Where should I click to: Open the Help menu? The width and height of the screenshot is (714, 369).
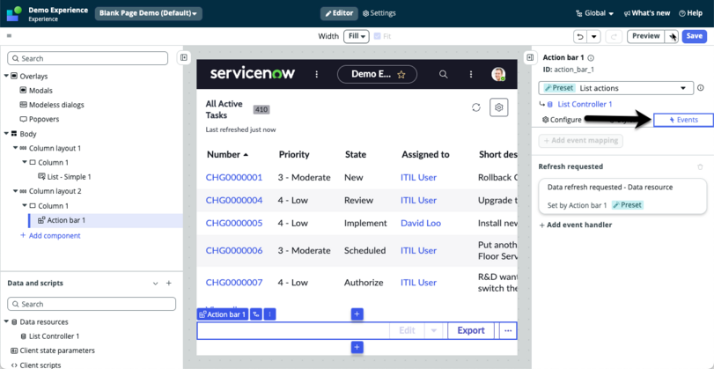[691, 13]
